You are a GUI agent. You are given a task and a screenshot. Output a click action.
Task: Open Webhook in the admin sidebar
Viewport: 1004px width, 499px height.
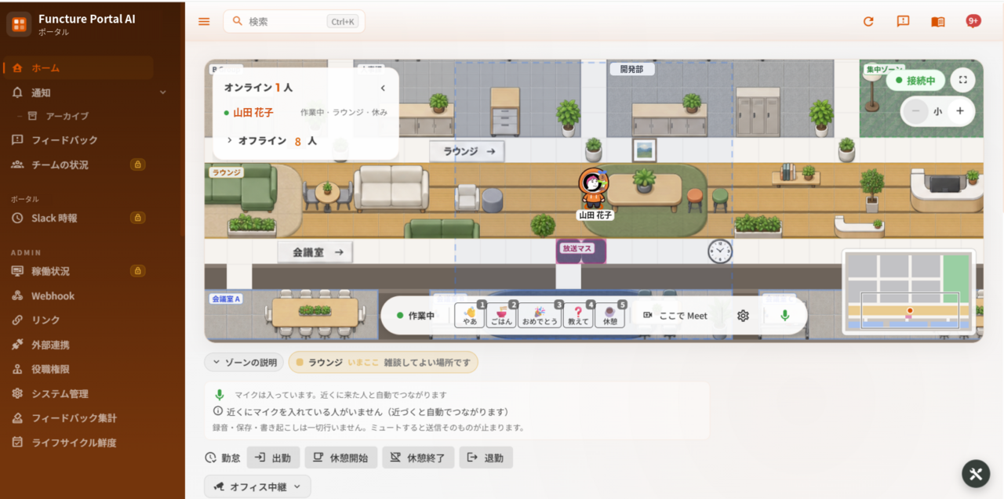53,296
